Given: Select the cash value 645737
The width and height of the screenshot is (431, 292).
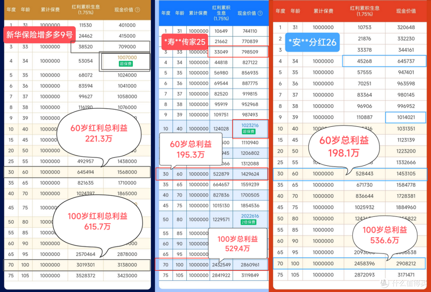Looking at the screenshot, I should pos(406,61).
